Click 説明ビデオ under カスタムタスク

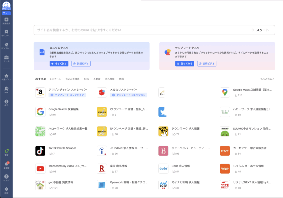click(81, 64)
